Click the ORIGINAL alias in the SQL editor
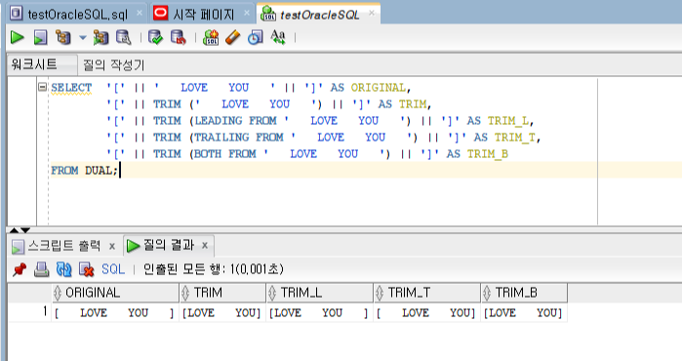Screen dimensions: 682x361 (x=378, y=88)
